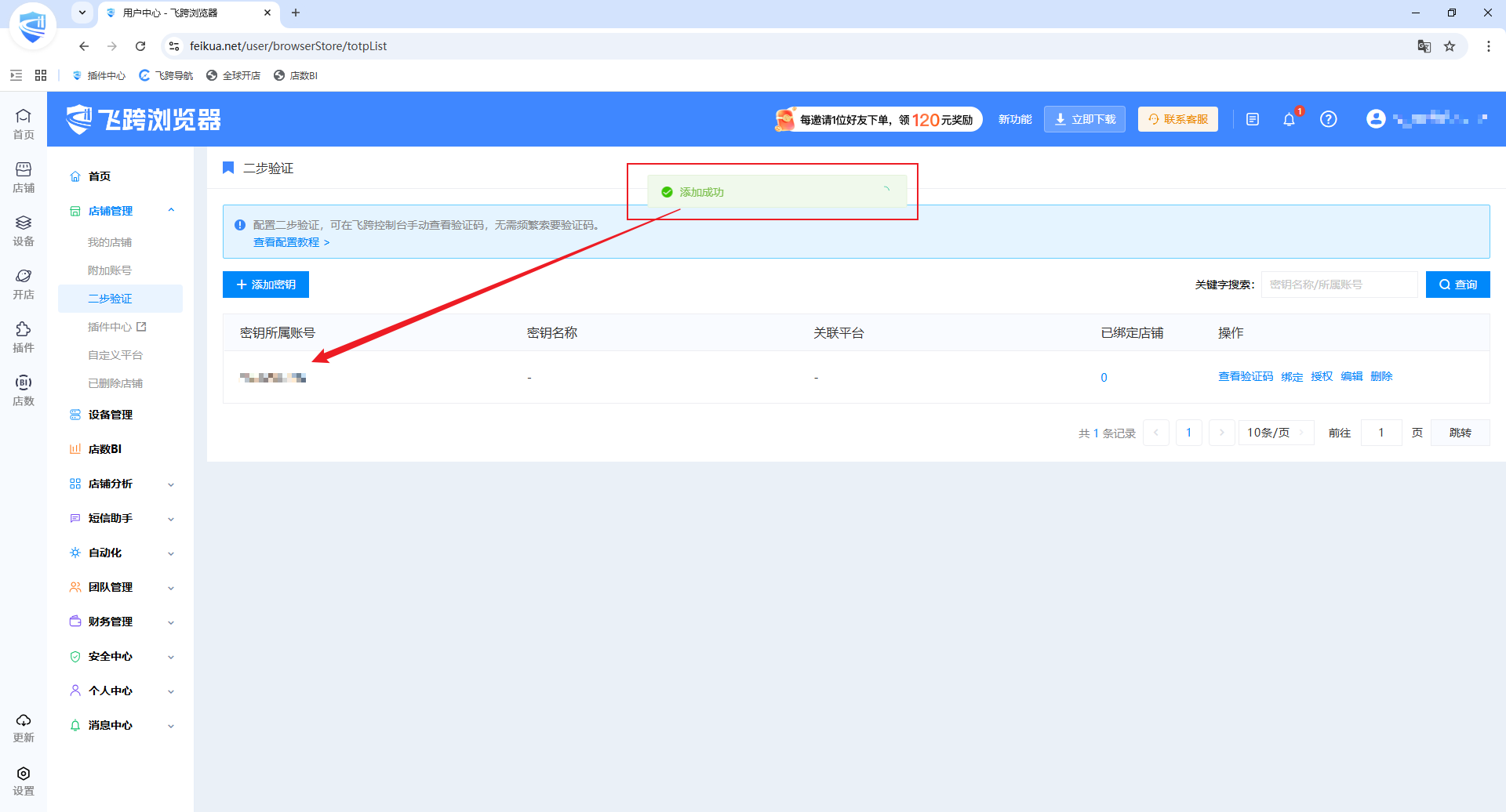Screen dimensions: 1506x812
Task: Click the 飞跨浏览器 logo
Action: coord(144,119)
